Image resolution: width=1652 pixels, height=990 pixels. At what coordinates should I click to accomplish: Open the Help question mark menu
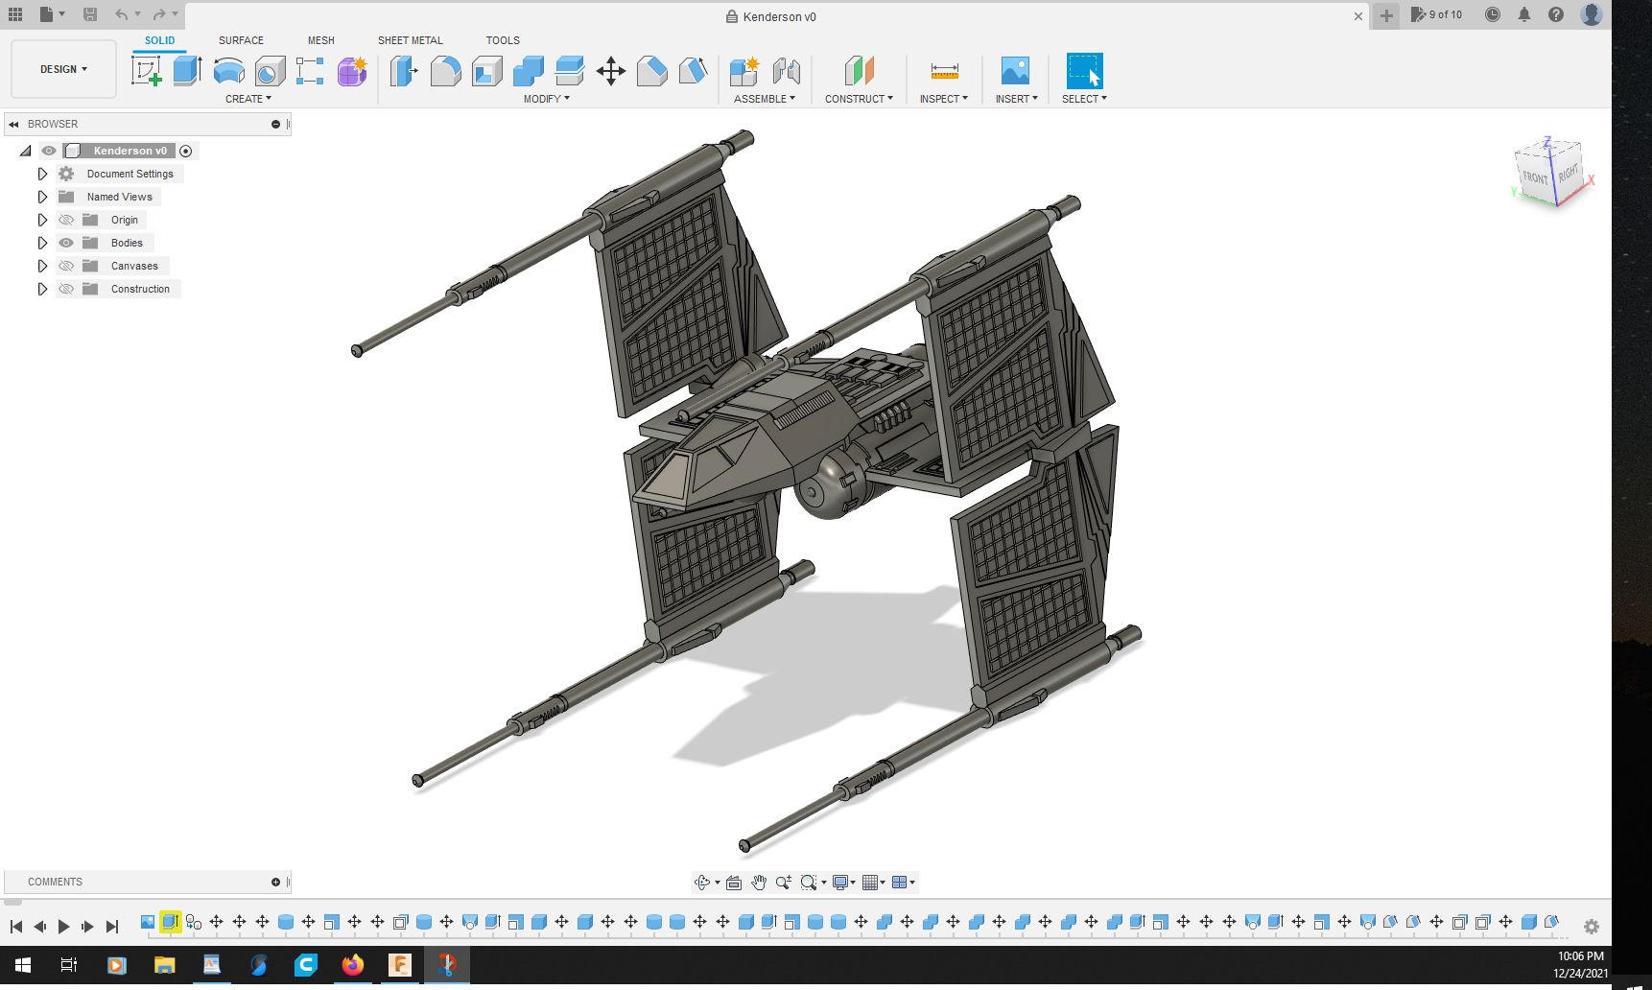tap(1556, 14)
